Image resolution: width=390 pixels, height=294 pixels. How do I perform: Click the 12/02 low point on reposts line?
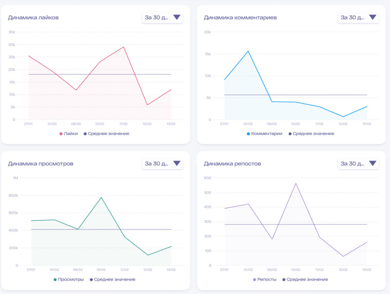point(343,256)
